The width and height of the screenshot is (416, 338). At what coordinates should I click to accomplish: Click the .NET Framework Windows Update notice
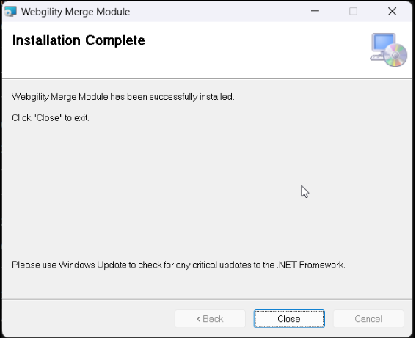coord(178,265)
